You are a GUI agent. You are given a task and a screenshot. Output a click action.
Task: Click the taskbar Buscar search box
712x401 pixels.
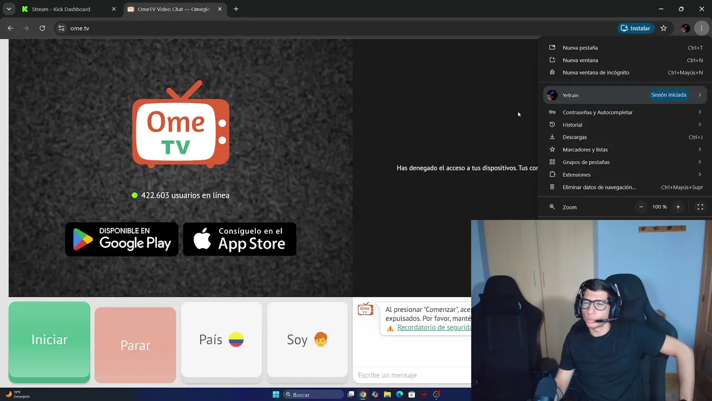pos(314,394)
